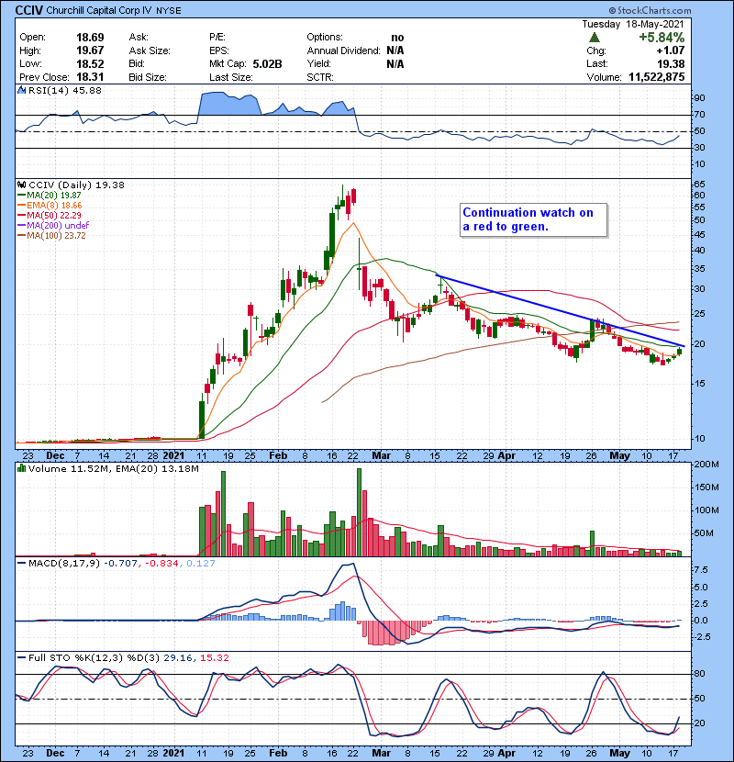Click the SCTR label in the quote header
734x762 pixels.
(319, 77)
